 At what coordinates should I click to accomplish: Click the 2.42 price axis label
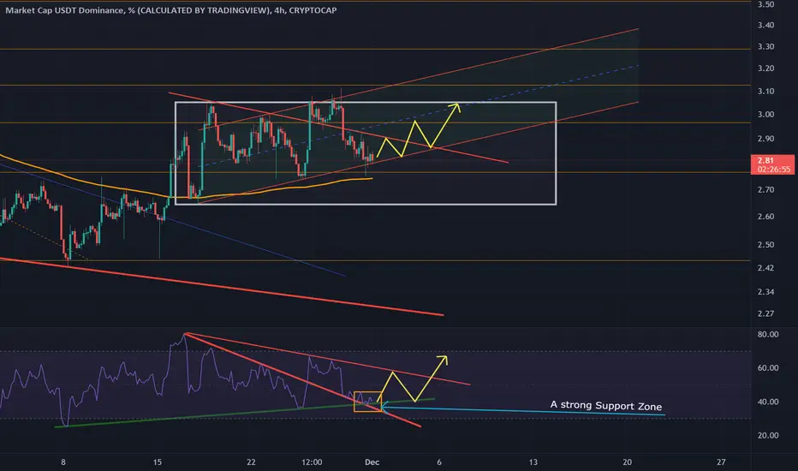point(766,268)
